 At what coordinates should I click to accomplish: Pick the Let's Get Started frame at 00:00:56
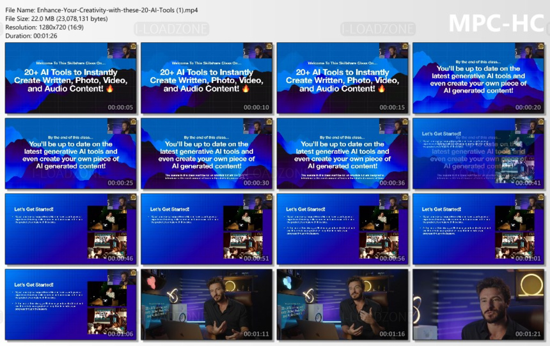coord(342,229)
